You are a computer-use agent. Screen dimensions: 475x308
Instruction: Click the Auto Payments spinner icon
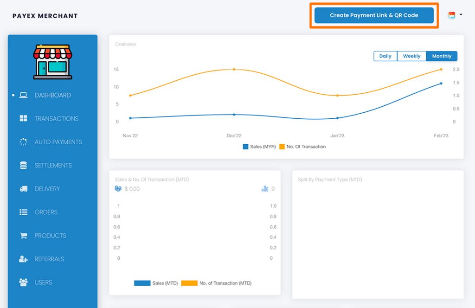pyautogui.click(x=23, y=142)
